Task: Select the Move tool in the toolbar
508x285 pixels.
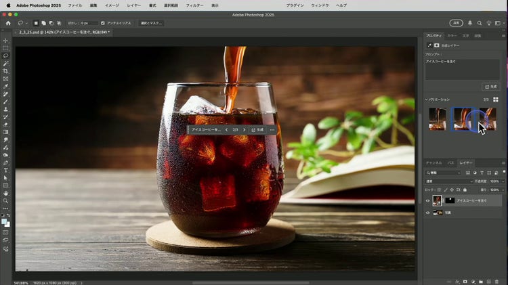Action: pyautogui.click(x=5, y=41)
